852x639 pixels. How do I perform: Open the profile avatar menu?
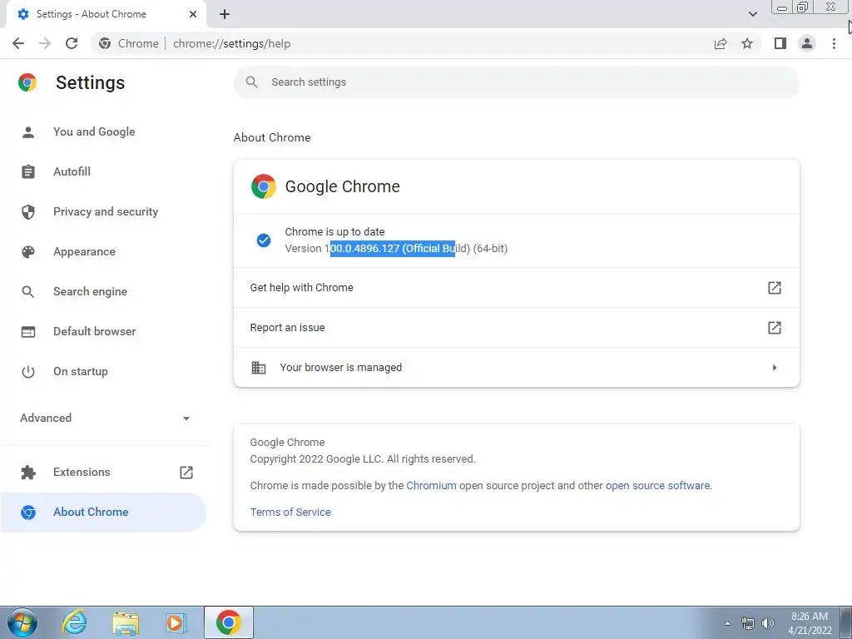click(807, 43)
